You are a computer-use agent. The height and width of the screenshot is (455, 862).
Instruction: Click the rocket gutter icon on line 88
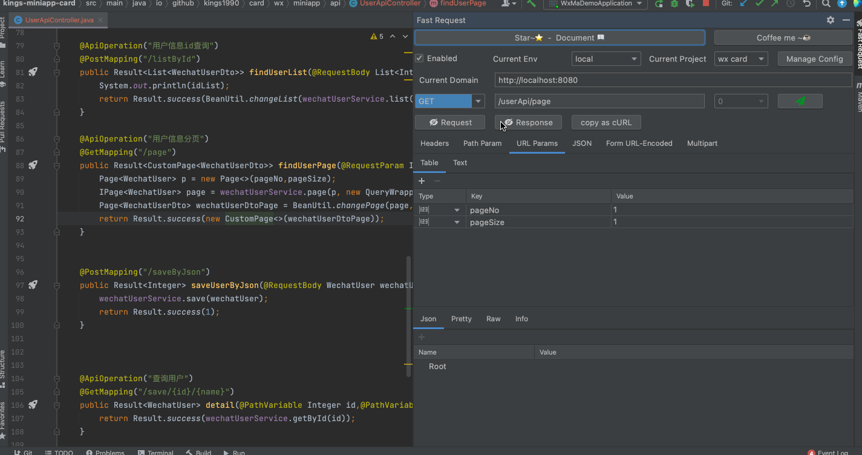(x=33, y=165)
